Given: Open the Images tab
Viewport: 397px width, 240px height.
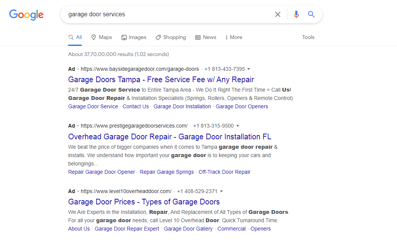Looking at the screenshot, I should 134,37.
